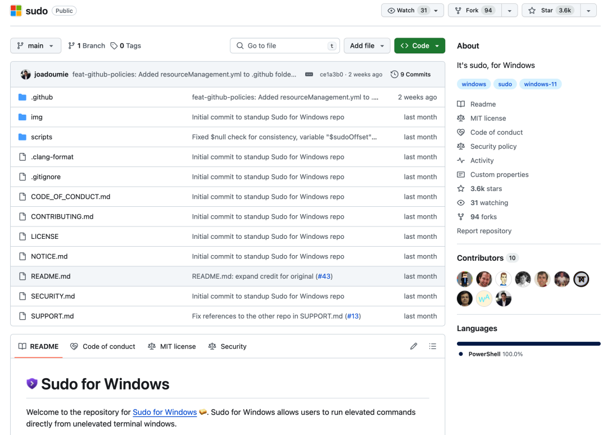Open the 9 Commits history icon
The image size is (607, 435).
(394, 74)
